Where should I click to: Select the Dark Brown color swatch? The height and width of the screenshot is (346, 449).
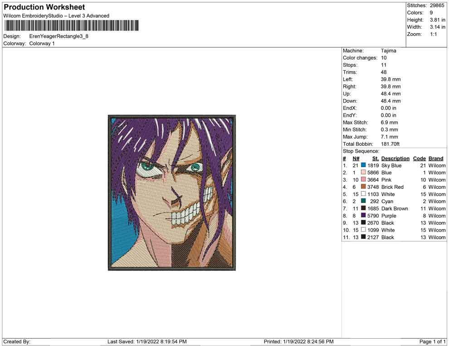pyautogui.click(x=363, y=208)
